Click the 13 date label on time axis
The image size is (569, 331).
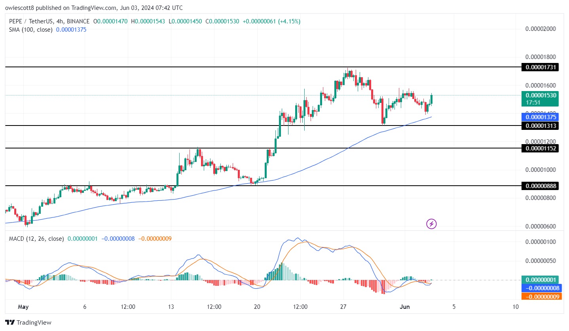[x=171, y=307]
